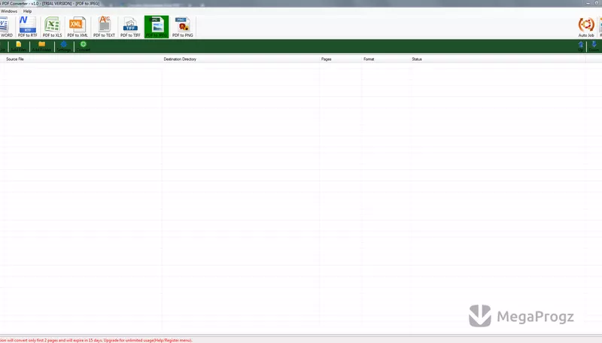This screenshot has width=602, height=343.
Task: Move selected file Up
Action: [580, 47]
